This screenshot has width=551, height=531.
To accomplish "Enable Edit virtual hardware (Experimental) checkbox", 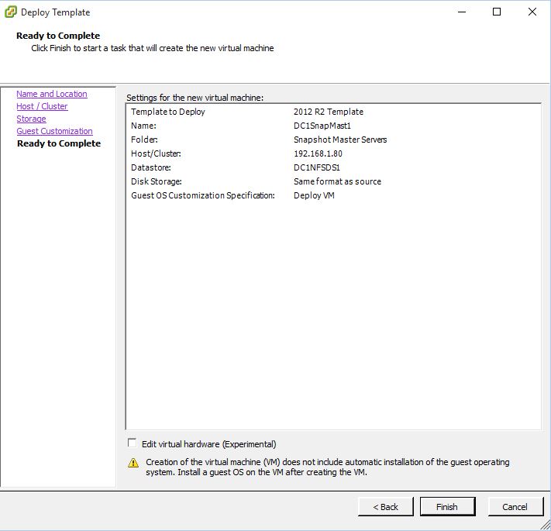I will [x=132, y=443].
